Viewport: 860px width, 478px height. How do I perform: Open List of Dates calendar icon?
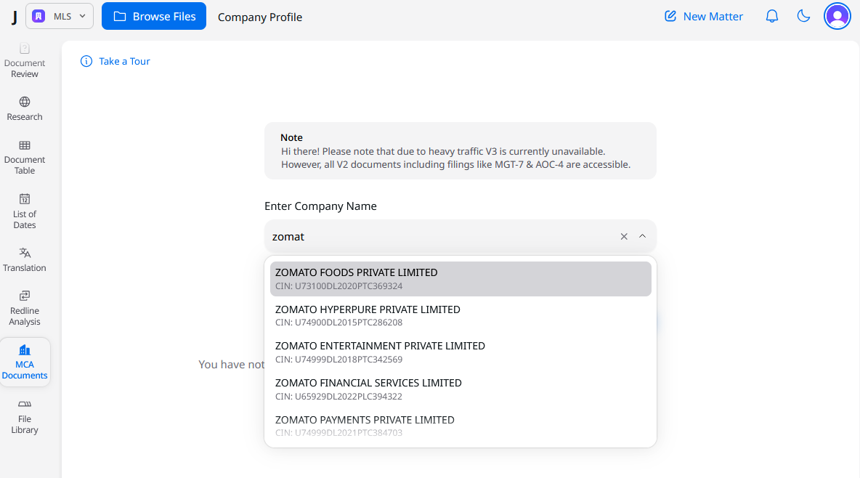(25, 199)
